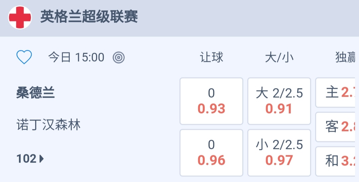Image resolution: width=359 pixels, height=182 pixels.
Task: Bet 桑德兰 handicap 0 at 0.93
Action: 211,101
